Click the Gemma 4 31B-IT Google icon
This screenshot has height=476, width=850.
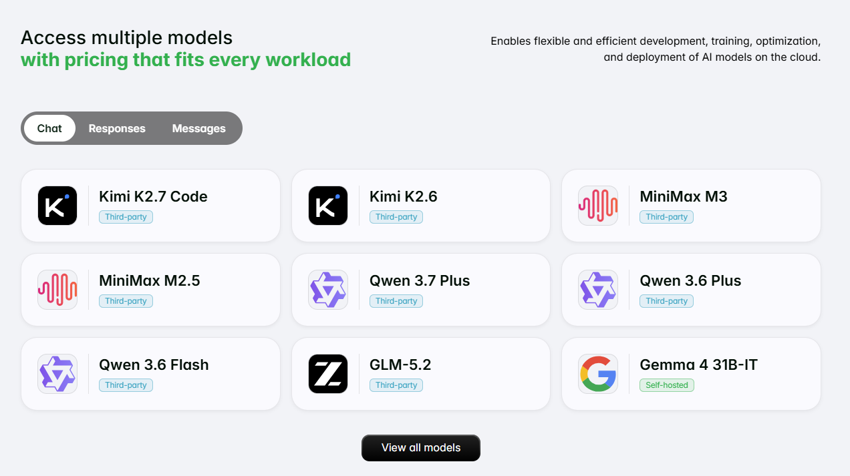click(x=598, y=374)
